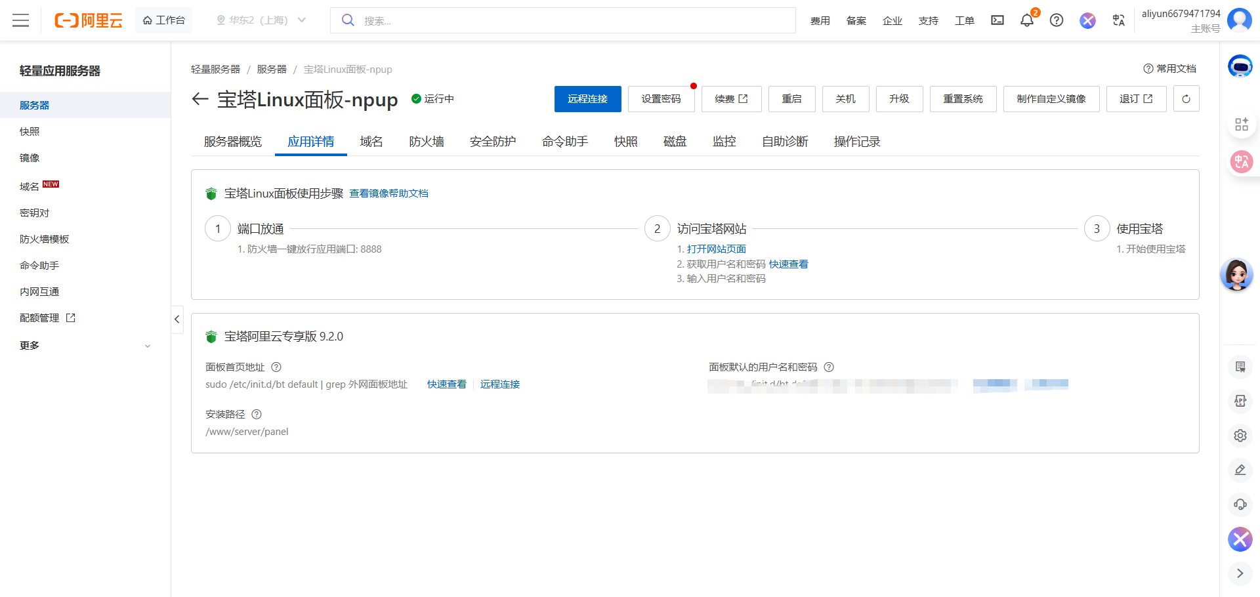Show help for 面板默认的用户名和密码
Viewport: 1260px width, 597px height.
[x=829, y=367]
